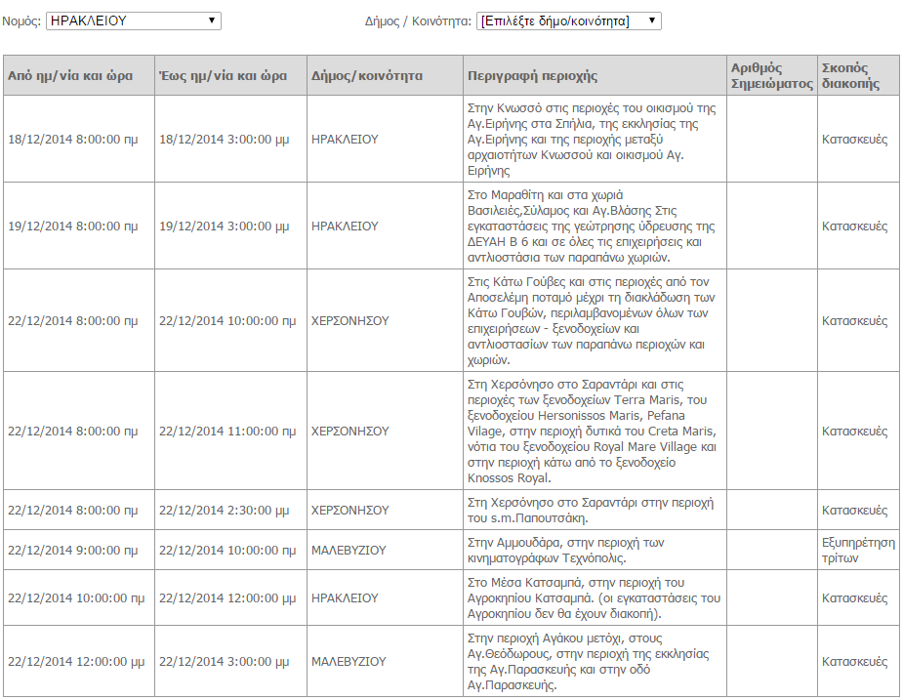Click the start date 18/12/2014 8:00:00 πμ

coord(73,140)
